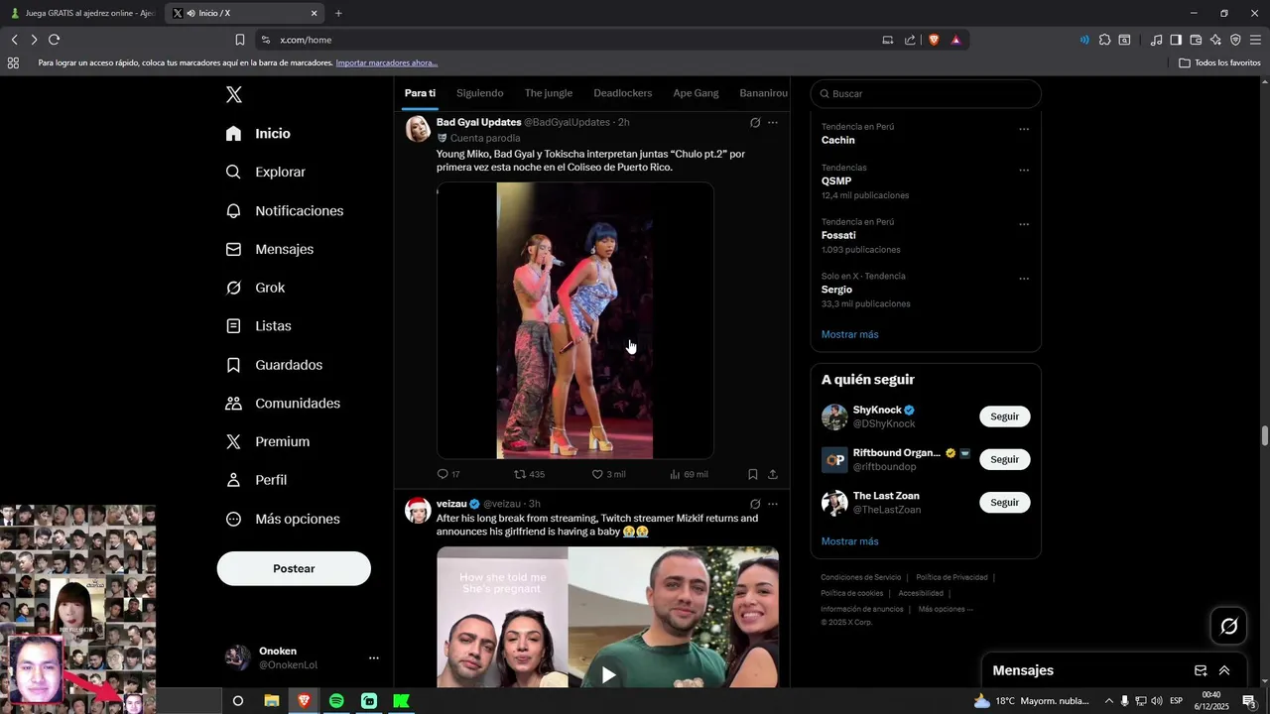The height and width of the screenshot is (714, 1270).
Task: Click the Postear button
Action: coord(294,568)
